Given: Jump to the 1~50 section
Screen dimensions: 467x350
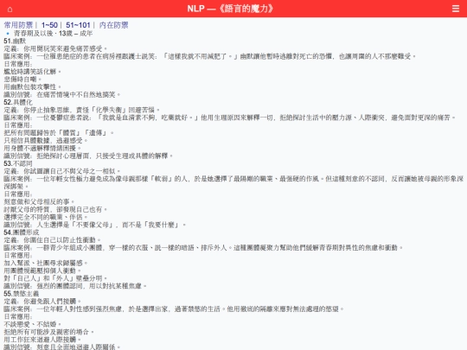Looking at the screenshot, I should [49, 25].
